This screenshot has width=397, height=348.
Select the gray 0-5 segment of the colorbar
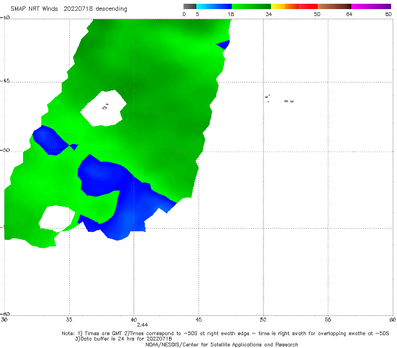click(x=190, y=6)
